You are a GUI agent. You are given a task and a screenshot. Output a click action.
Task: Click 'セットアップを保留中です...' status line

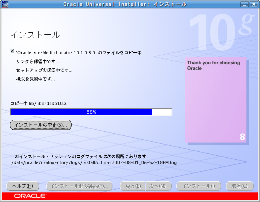(x=44, y=70)
